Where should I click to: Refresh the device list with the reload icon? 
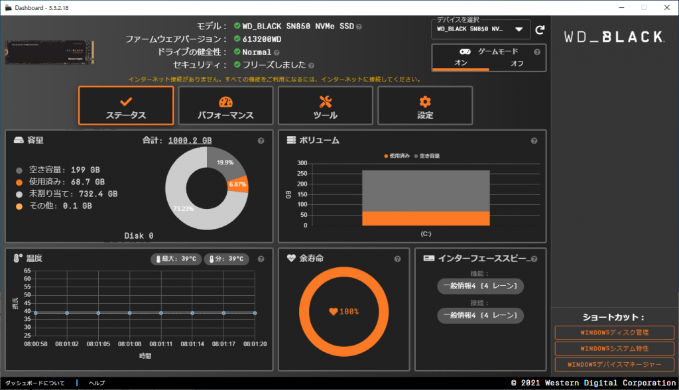[540, 30]
